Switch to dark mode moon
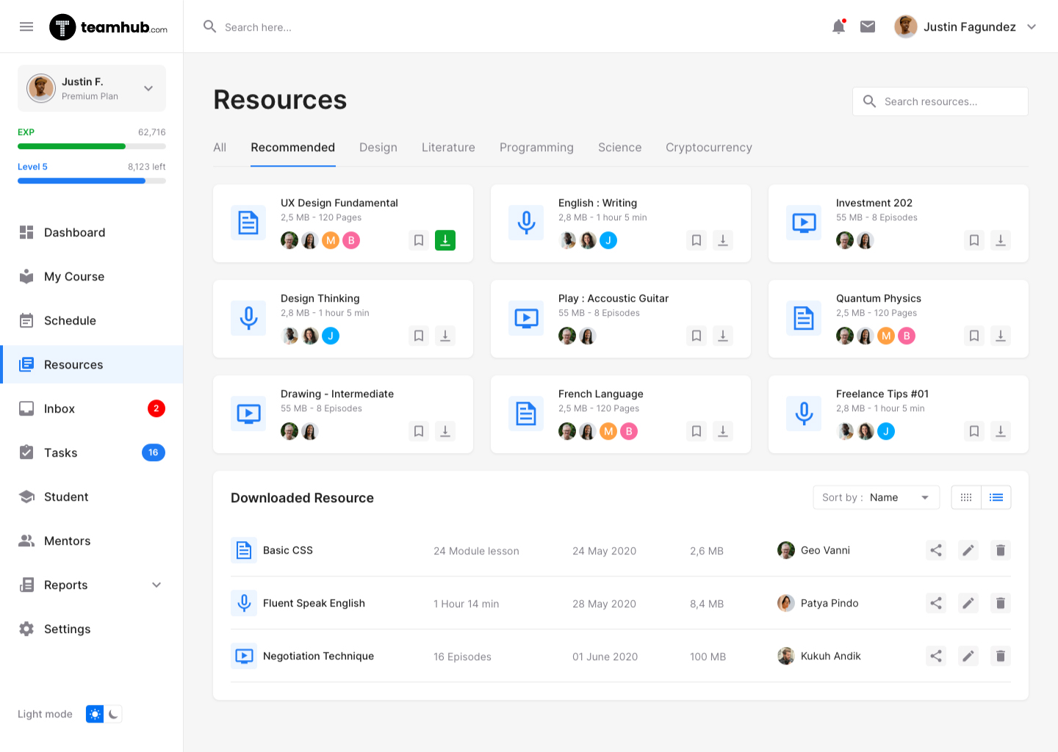 113,714
